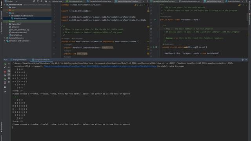The image size is (251, 141).
Task: Expand the Trying Stuff folder
Action: coord(7,24)
